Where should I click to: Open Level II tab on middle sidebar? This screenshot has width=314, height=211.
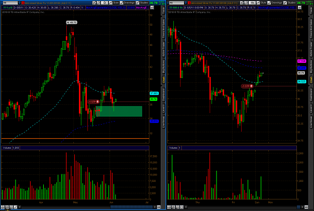point(163,109)
